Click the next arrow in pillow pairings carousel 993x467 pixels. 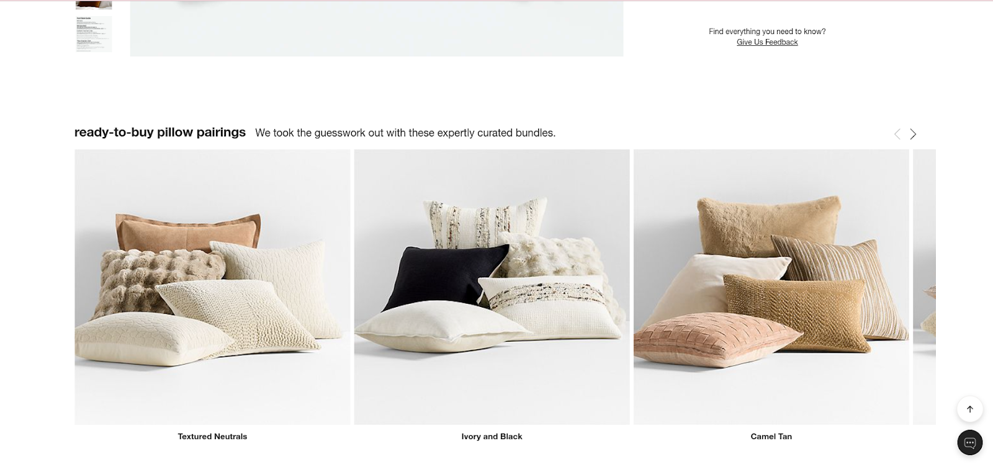point(913,134)
